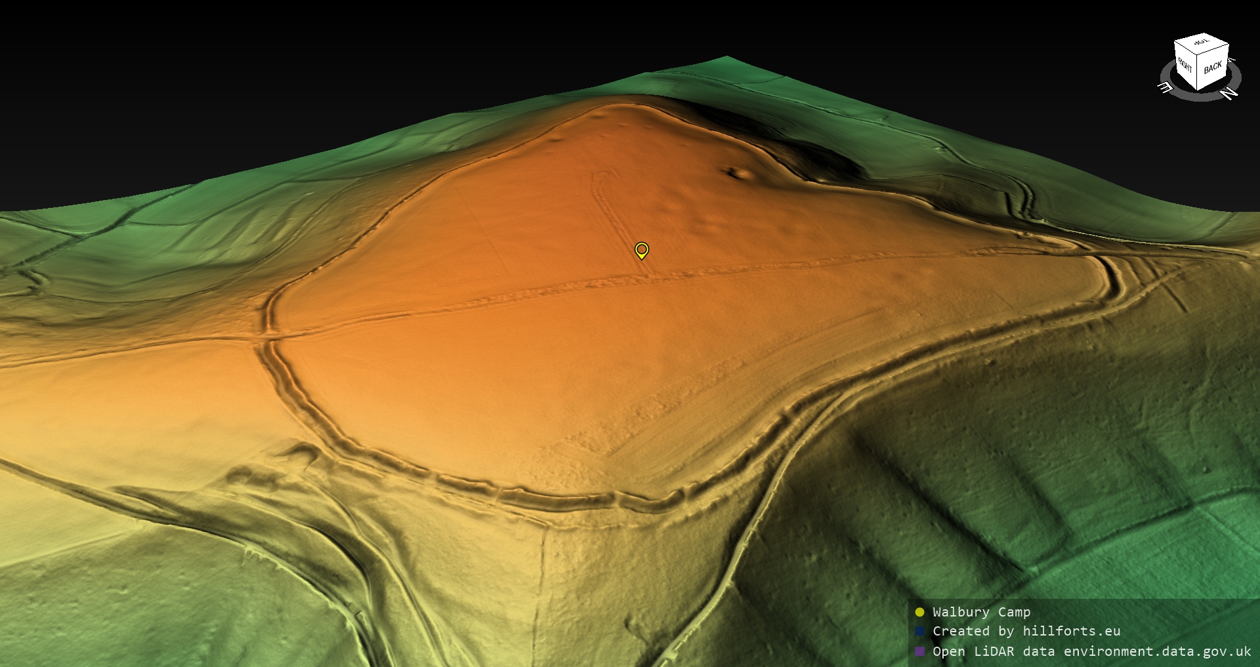Click the purple square legend marker

tap(919, 651)
